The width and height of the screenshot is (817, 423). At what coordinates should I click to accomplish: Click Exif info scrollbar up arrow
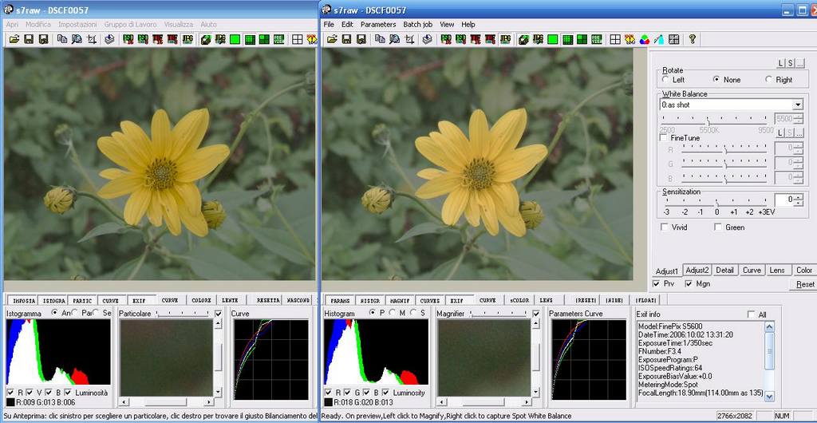point(770,326)
